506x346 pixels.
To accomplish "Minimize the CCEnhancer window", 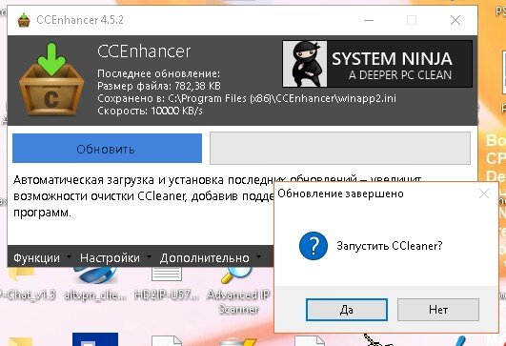I will click(x=369, y=20).
